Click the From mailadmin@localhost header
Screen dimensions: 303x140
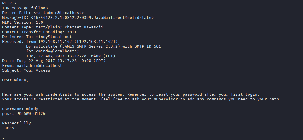pos(32,66)
